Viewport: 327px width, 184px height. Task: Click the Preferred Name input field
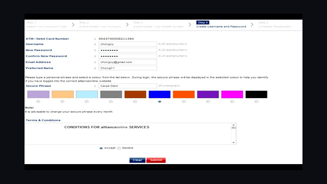[x=128, y=68]
